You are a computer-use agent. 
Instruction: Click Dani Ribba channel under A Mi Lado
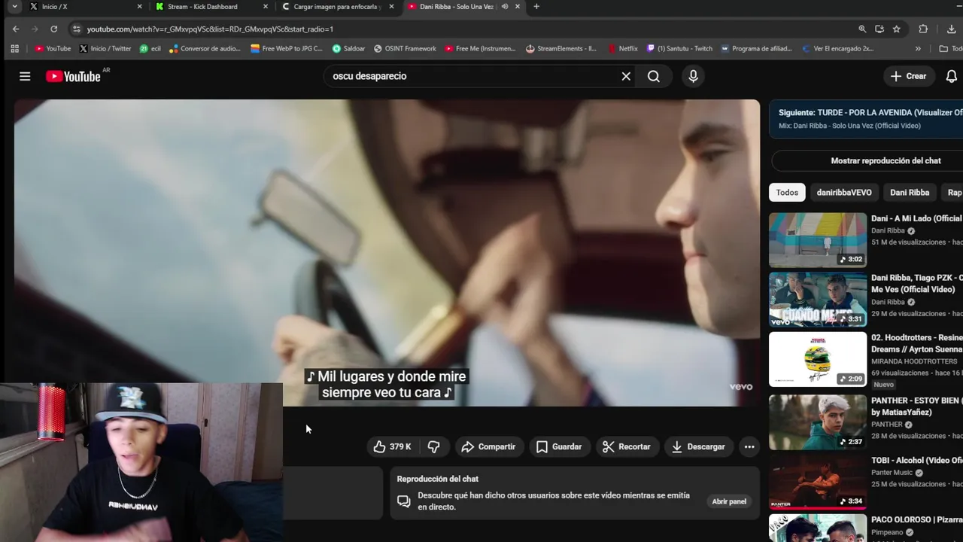pos(888,231)
